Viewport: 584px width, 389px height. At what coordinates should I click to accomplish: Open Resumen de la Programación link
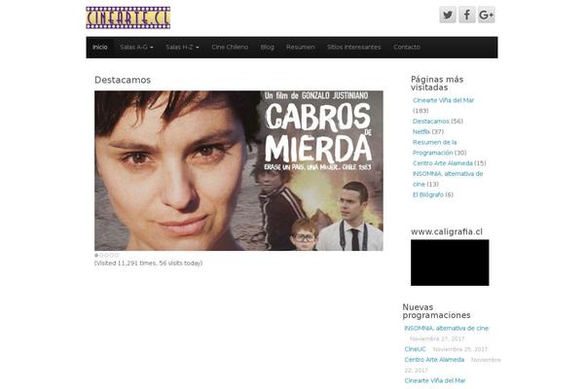[x=434, y=148]
